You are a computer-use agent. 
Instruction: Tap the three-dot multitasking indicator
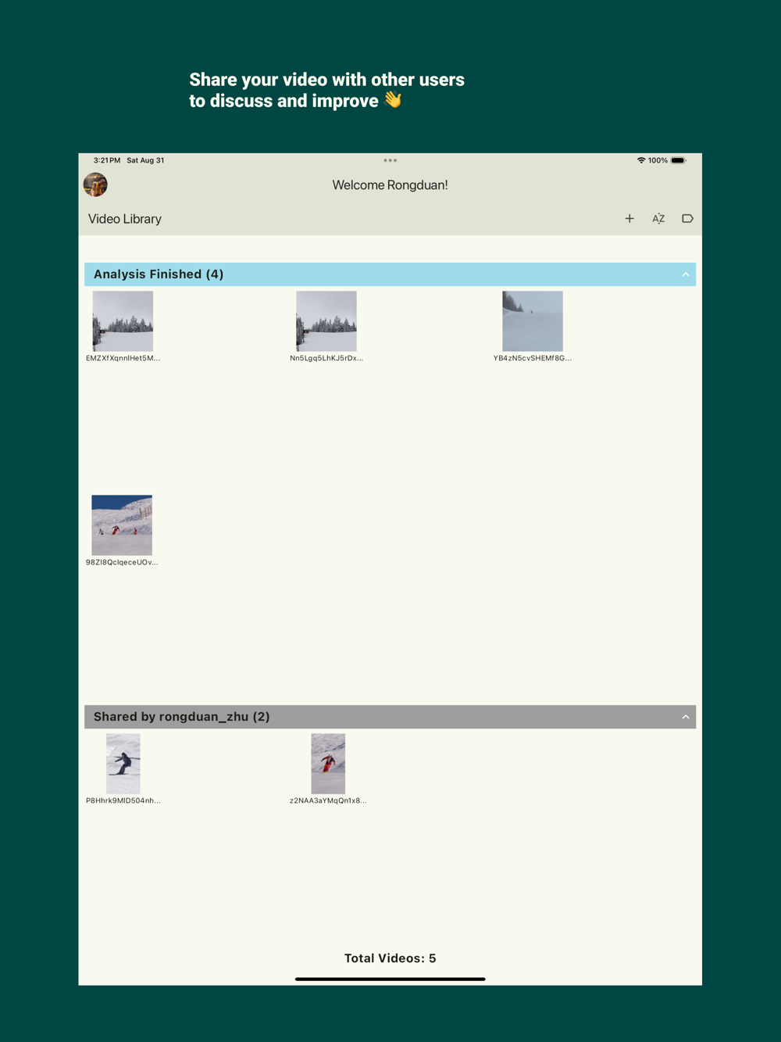390,160
